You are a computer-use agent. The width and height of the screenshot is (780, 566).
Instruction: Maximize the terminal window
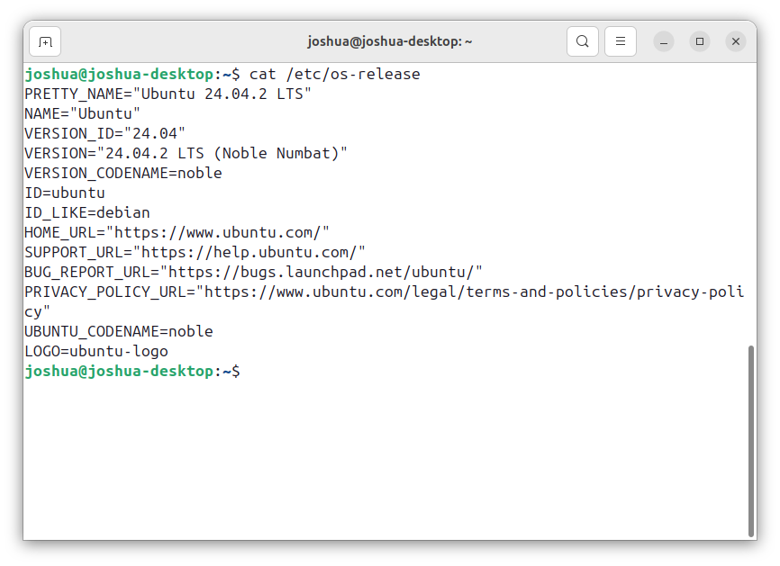pyautogui.click(x=700, y=41)
